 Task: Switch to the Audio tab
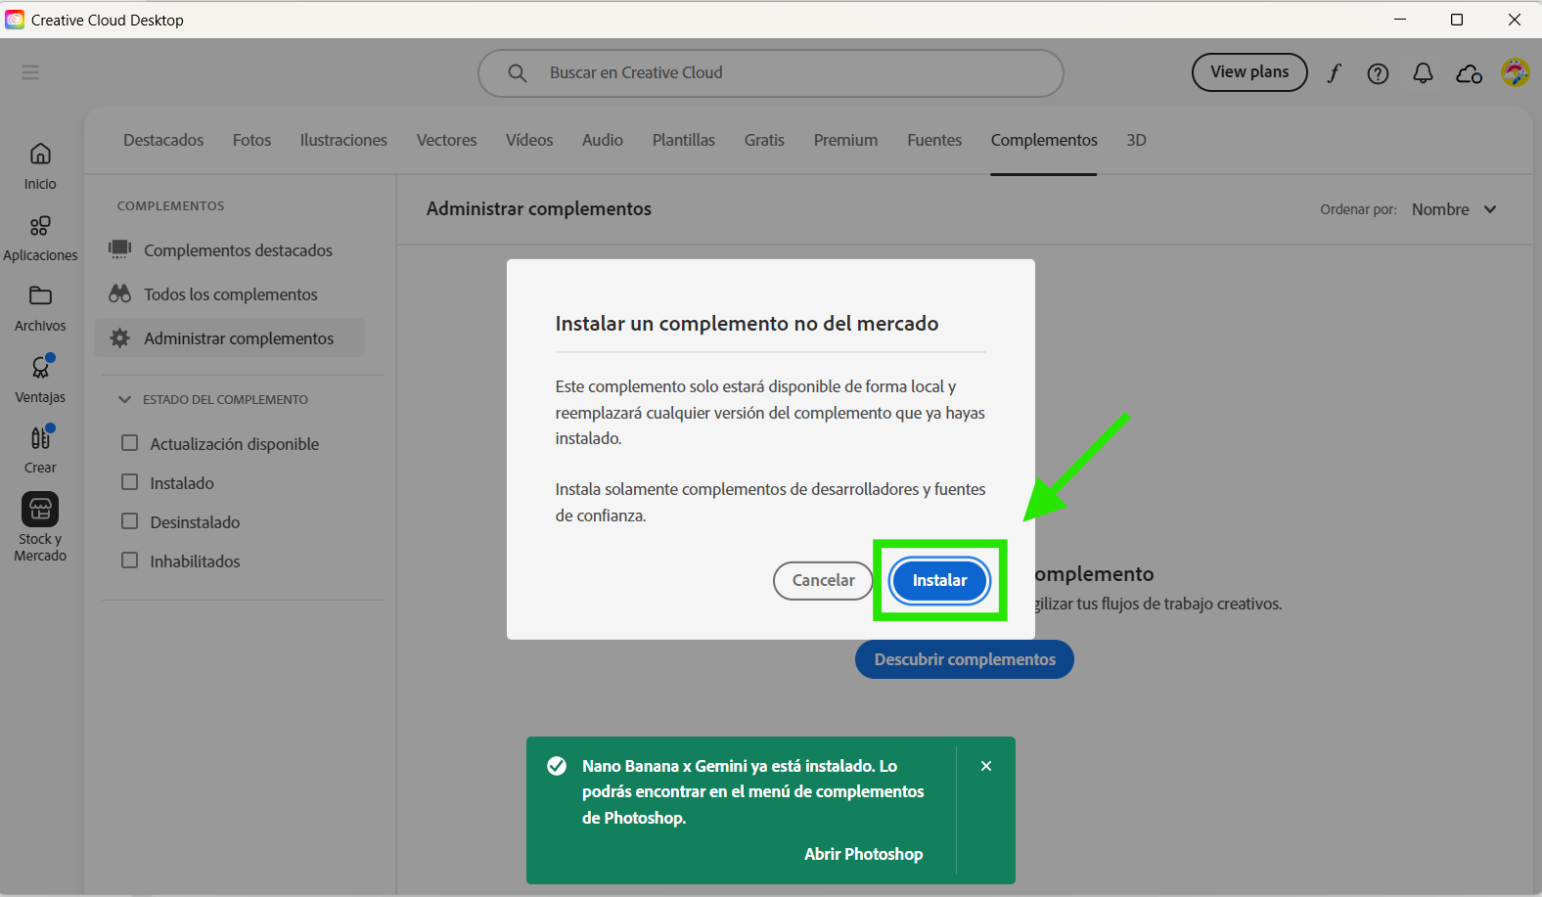click(603, 140)
